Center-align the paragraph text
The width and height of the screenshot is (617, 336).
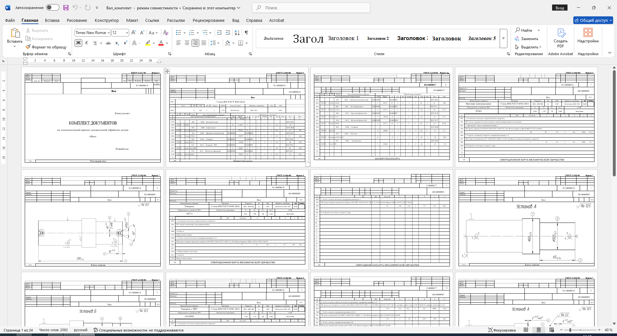187,43
